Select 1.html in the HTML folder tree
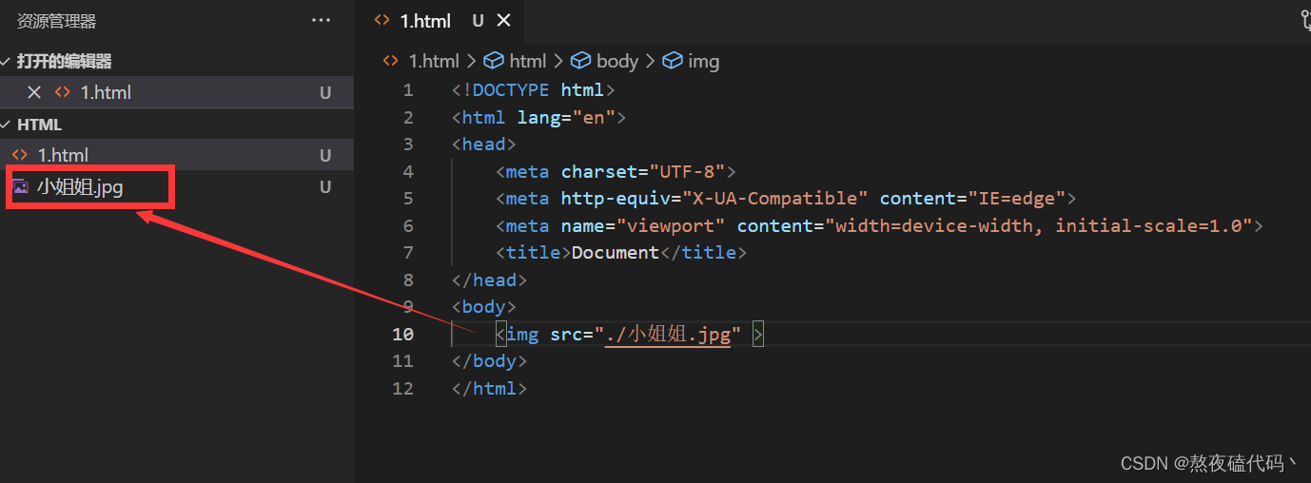 [63, 155]
